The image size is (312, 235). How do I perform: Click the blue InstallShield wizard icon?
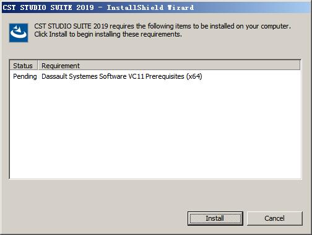[x=19, y=33]
